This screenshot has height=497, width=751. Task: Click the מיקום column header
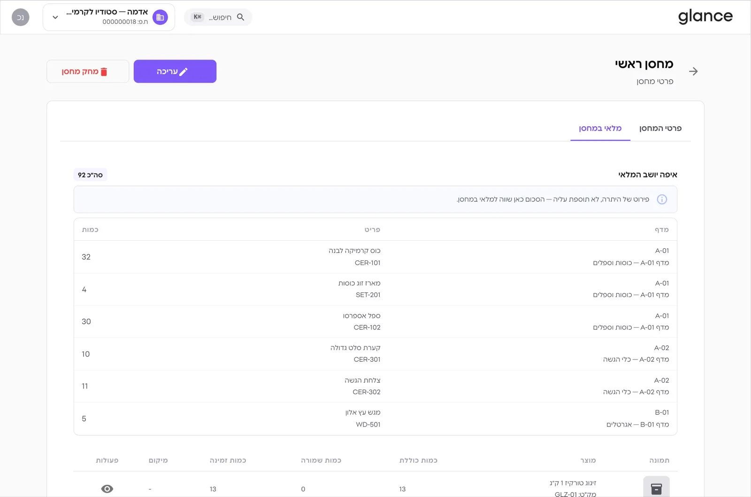click(158, 460)
